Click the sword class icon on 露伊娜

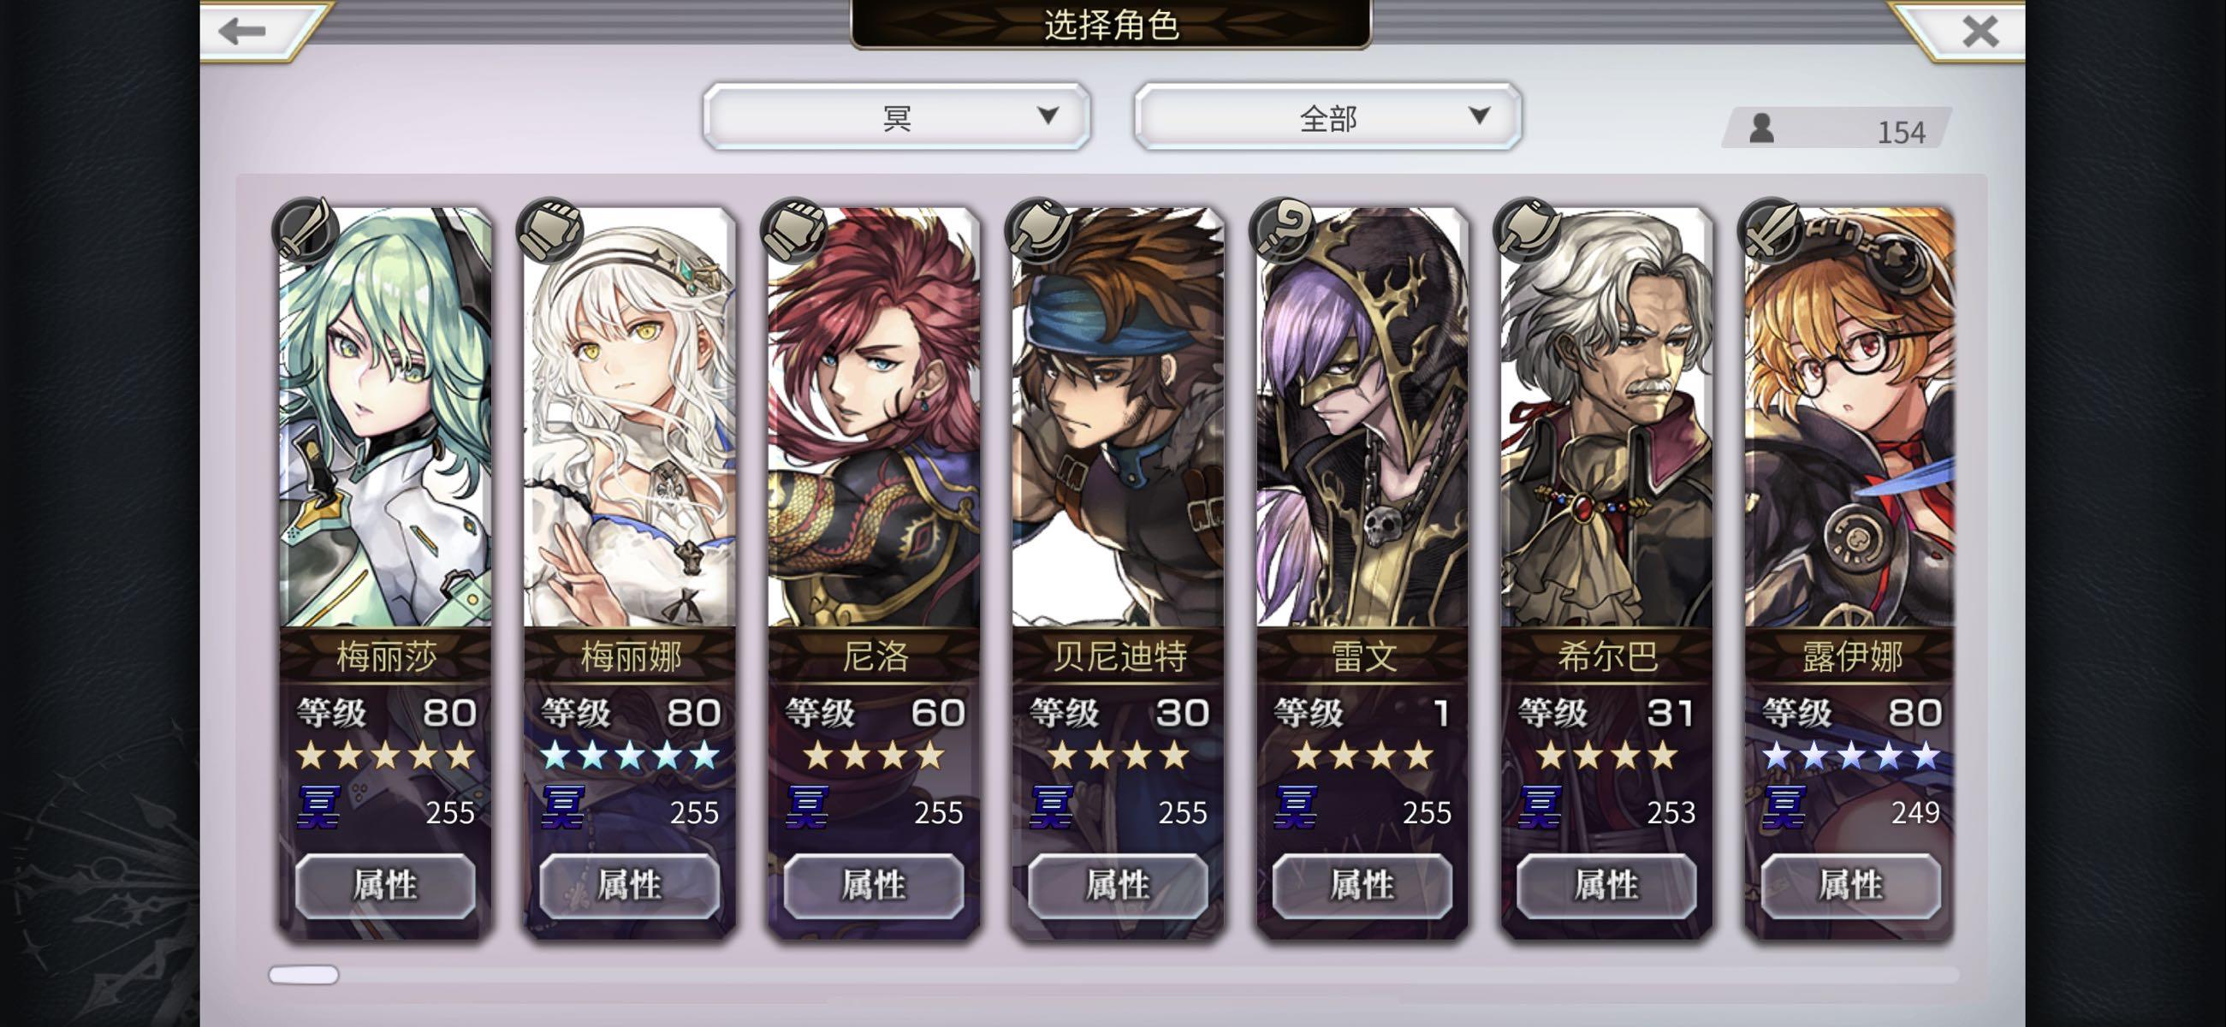coord(1771,230)
